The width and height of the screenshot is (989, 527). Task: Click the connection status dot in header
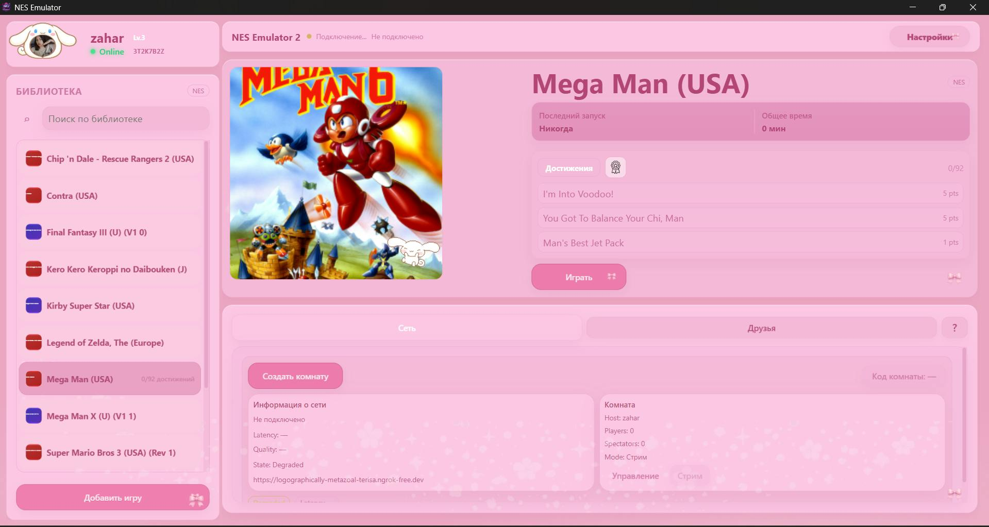309,37
